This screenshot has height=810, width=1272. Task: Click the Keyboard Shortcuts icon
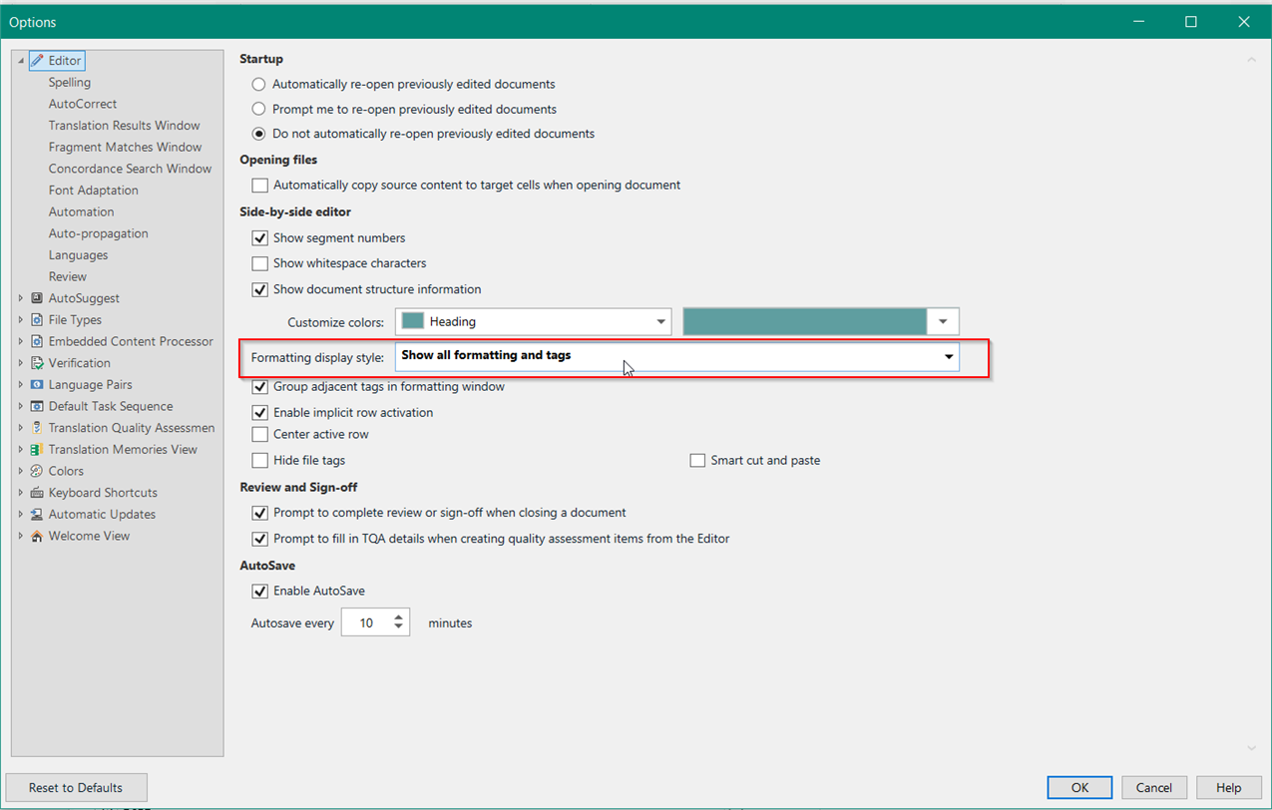pos(38,493)
